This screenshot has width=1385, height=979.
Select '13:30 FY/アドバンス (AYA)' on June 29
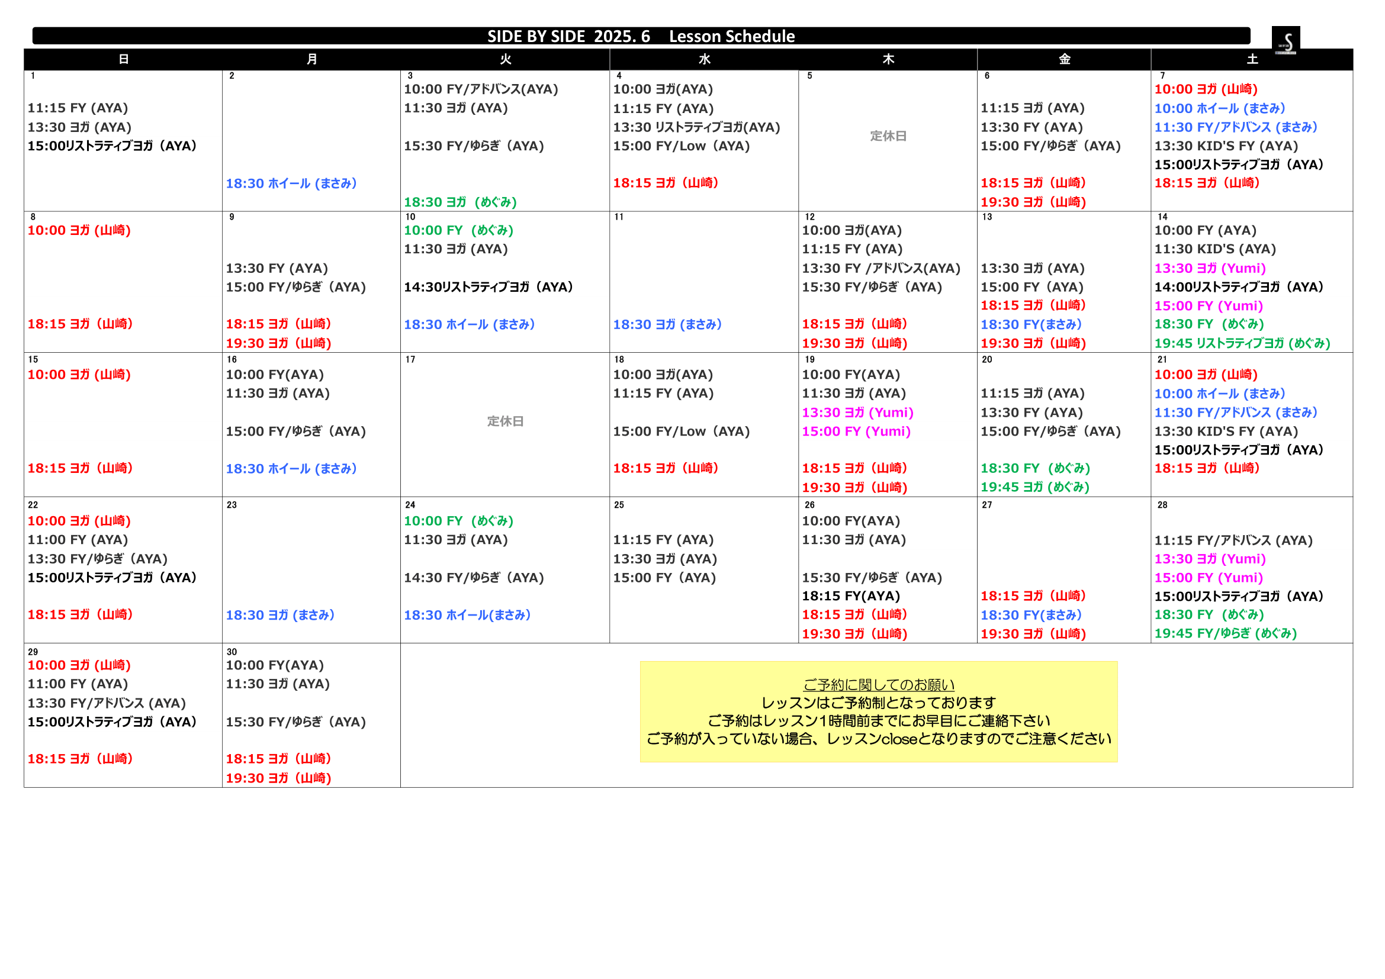107,703
